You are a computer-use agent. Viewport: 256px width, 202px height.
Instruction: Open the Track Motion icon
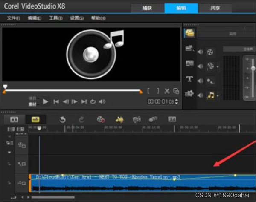click(x=153, y=119)
